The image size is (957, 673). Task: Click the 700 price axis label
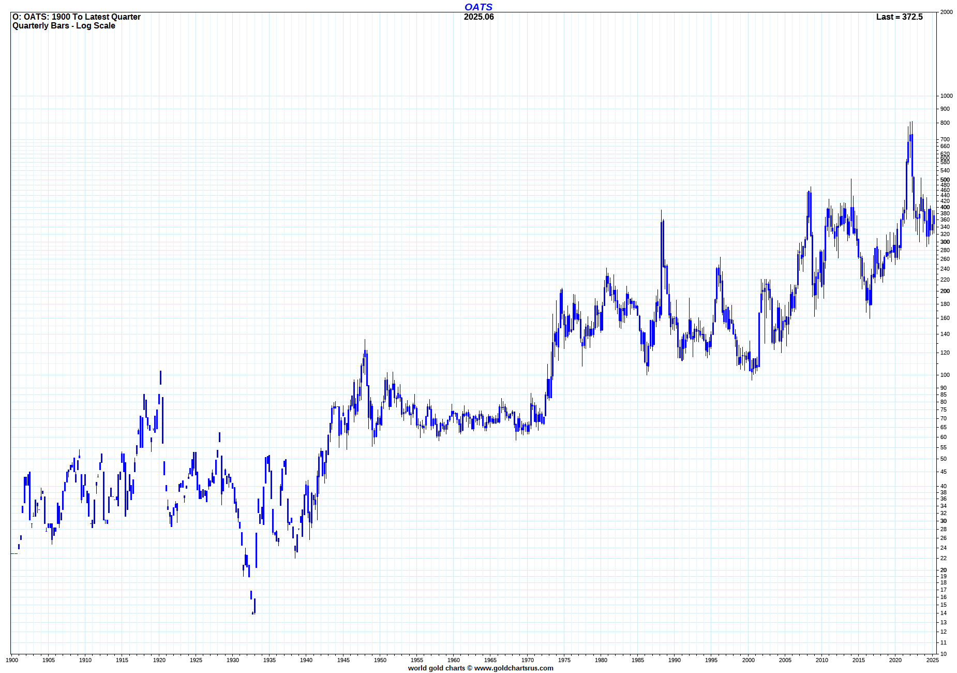point(945,139)
